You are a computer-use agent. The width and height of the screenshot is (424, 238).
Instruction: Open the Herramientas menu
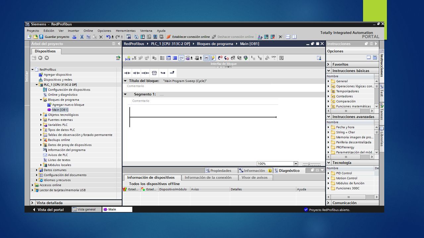point(126,31)
